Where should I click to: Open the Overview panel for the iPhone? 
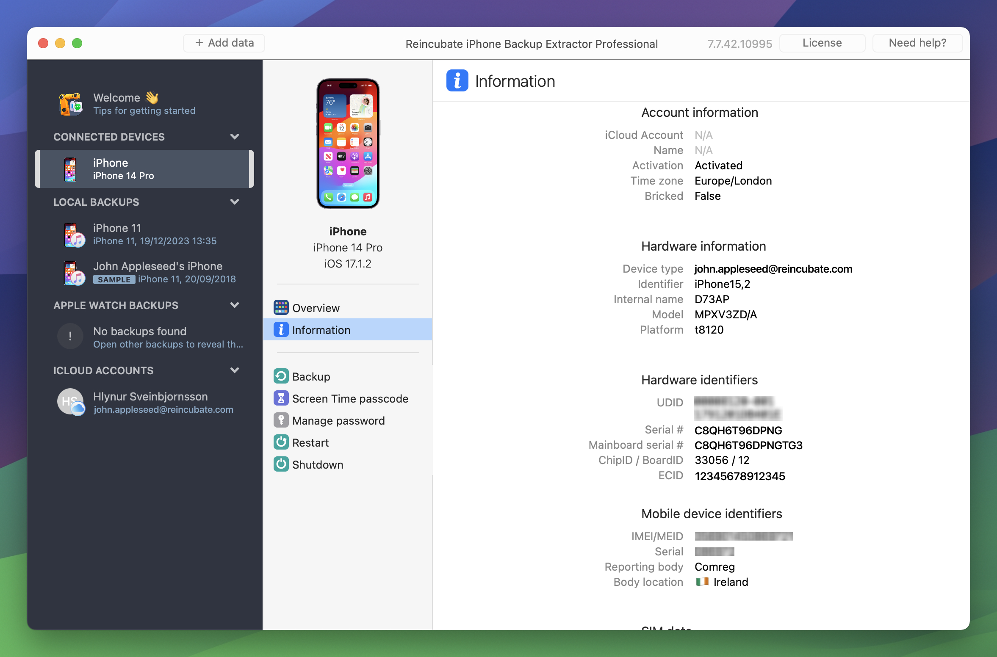click(316, 308)
